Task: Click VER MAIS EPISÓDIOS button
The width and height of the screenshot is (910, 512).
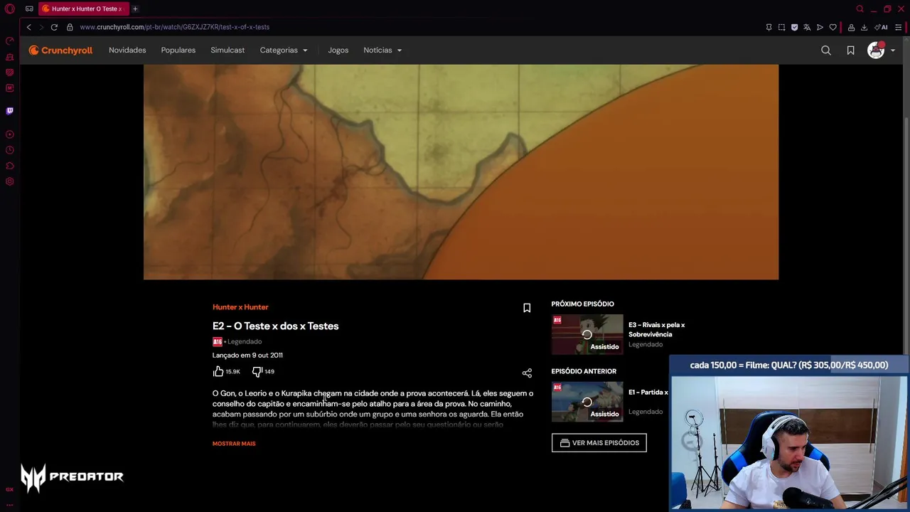Action: [599, 443]
